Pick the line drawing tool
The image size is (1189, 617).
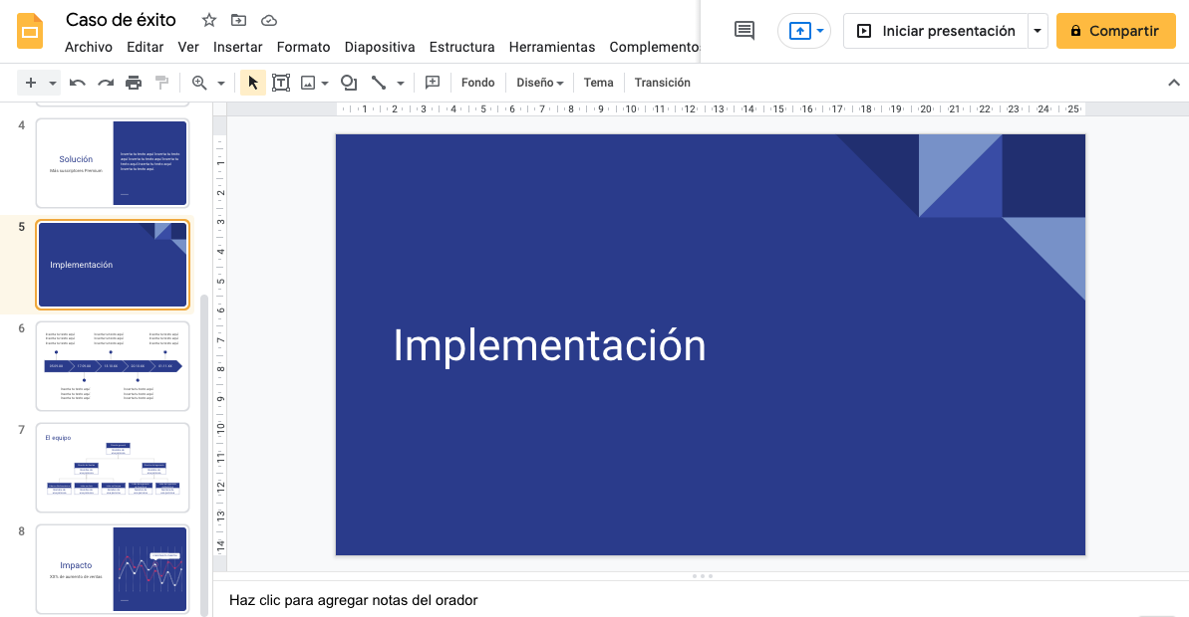pos(379,83)
